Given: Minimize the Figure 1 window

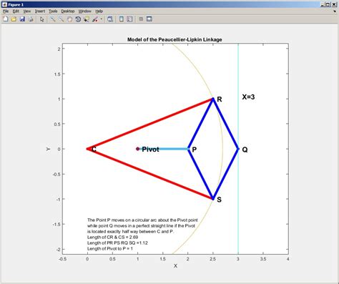Looking at the screenshot, I should click(x=323, y=4).
